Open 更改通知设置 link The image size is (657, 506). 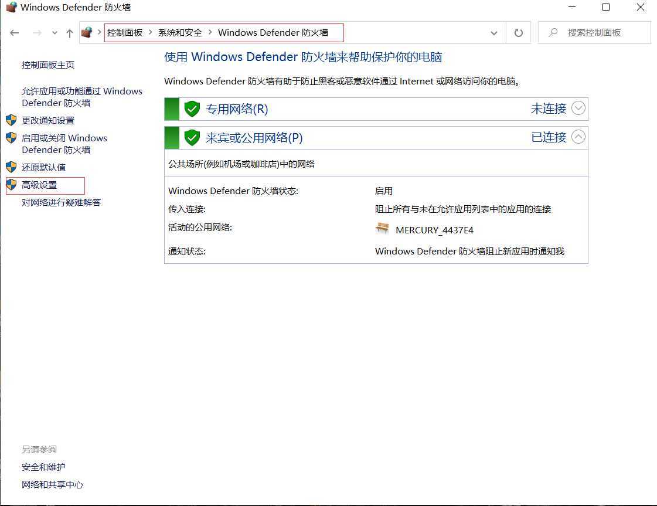point(48,121)
